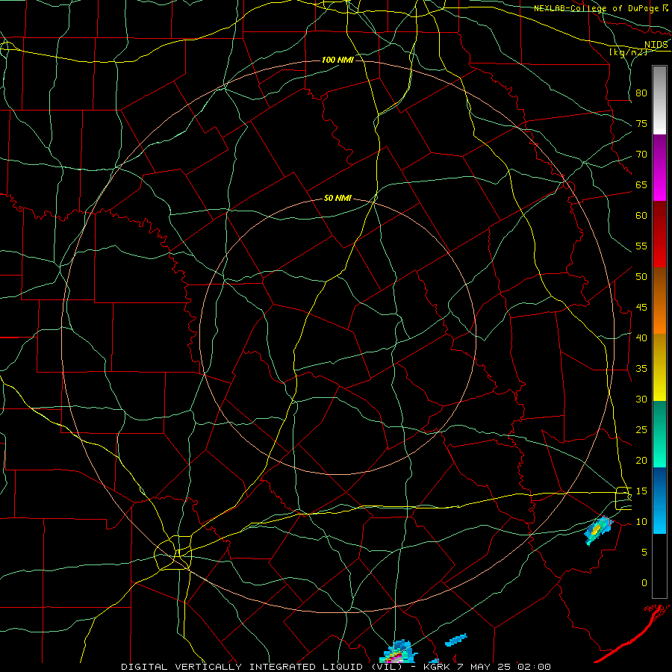Click the '75' value on the color scale
This screenshot has width=672, height=672.
(x=641, y=123)
